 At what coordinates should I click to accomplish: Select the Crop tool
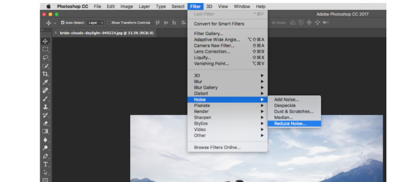click(45, 74)
